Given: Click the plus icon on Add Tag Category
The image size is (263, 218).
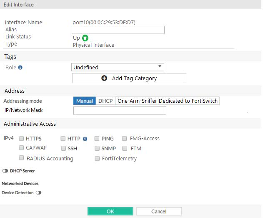Looking at the screenshot, I should point(104,78).
